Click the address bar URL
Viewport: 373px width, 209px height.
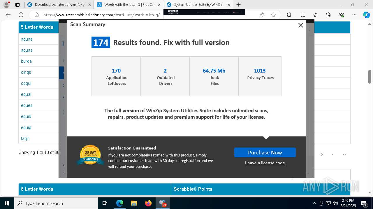tap(101, 15)
